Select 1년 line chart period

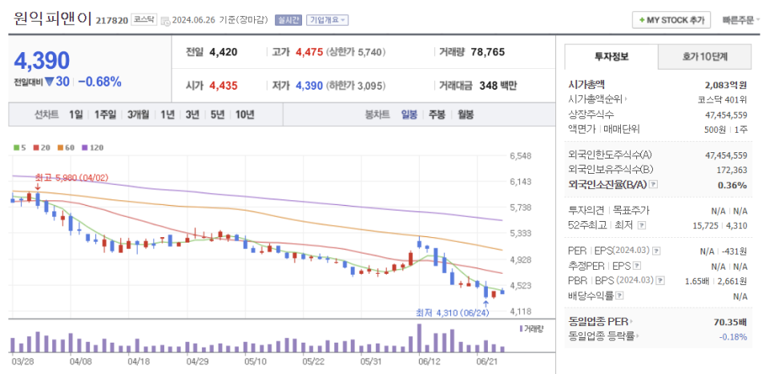click(167, 115)
